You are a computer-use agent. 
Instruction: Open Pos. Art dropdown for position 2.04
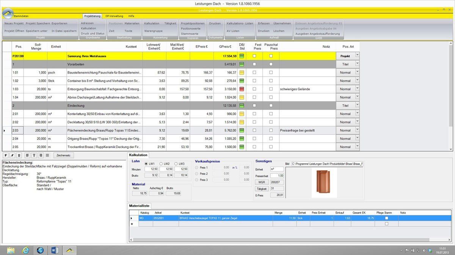coord(357,138)
